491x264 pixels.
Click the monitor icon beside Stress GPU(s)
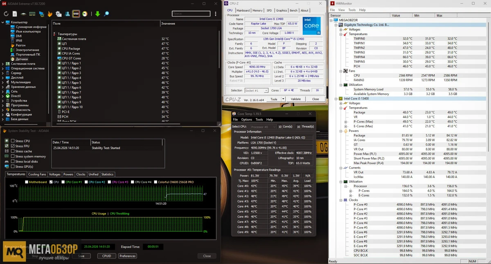[x=7, y=166]
